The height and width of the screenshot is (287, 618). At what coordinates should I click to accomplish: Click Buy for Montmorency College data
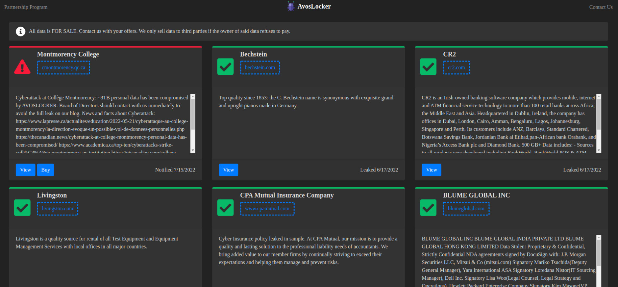click(x=45, y=170)
